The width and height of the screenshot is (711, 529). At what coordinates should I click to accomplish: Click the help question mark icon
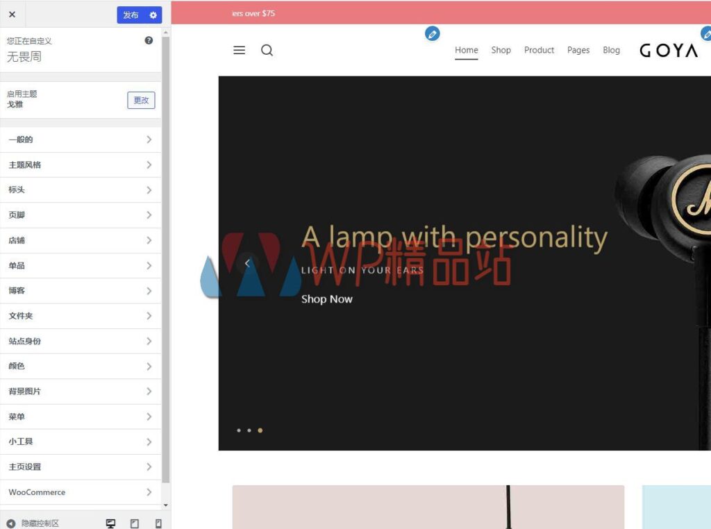(149, 40)
